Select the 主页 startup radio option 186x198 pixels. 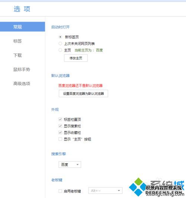coord(60,50)
